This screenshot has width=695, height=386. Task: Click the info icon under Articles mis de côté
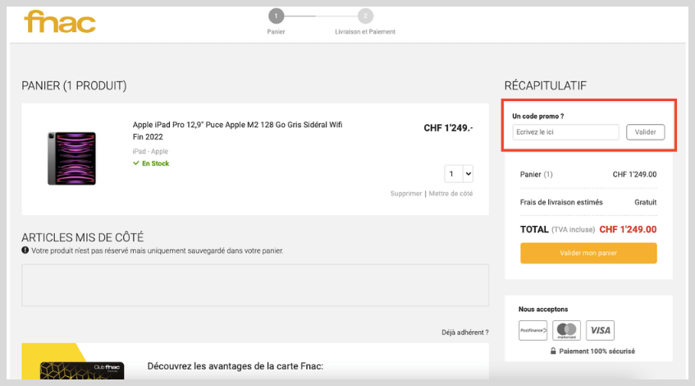25,250
